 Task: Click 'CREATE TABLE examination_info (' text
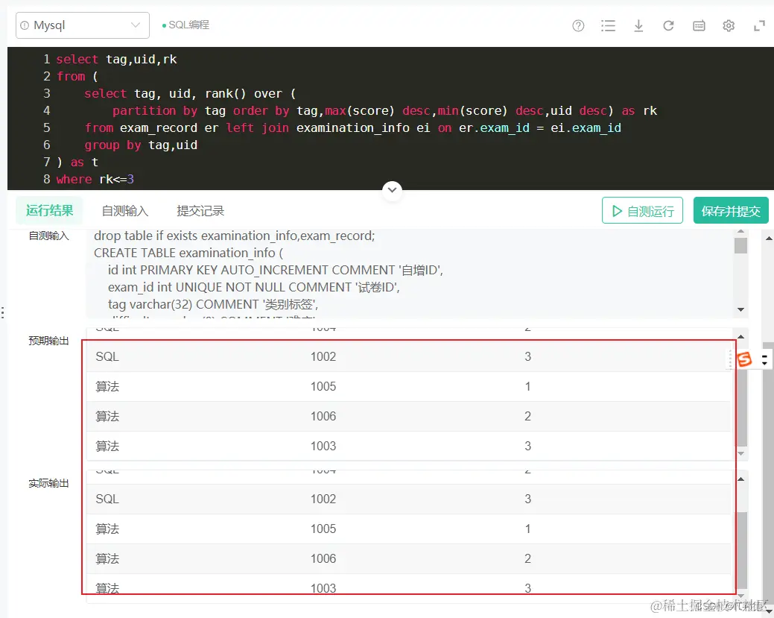(x=188, y=253)
